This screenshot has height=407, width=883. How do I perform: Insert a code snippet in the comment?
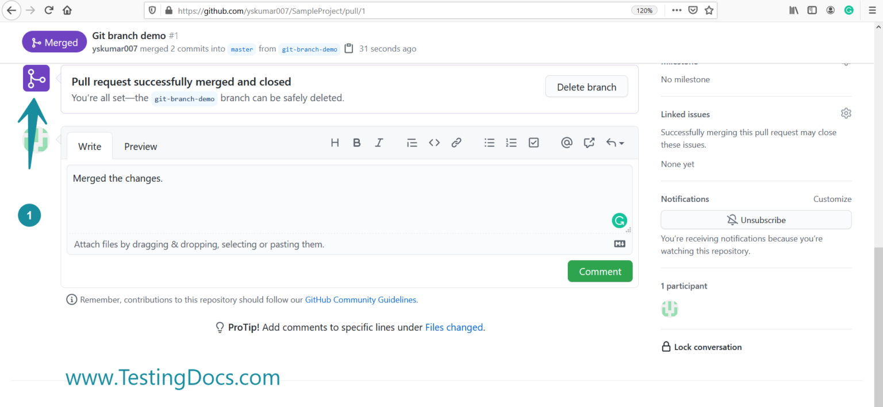[434, 143]
